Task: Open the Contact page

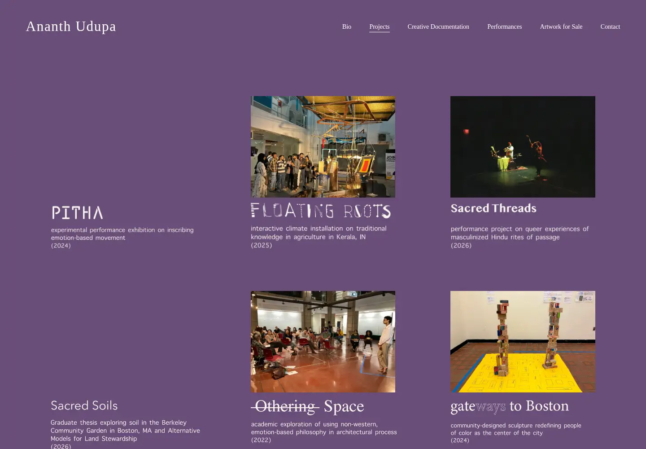Action: [x=610, y=27]
